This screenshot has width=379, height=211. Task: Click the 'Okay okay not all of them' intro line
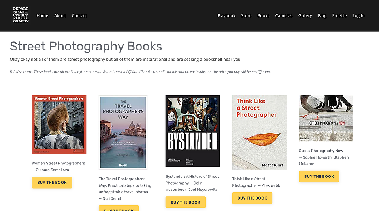pyautogui.click(x=126, y=59)
